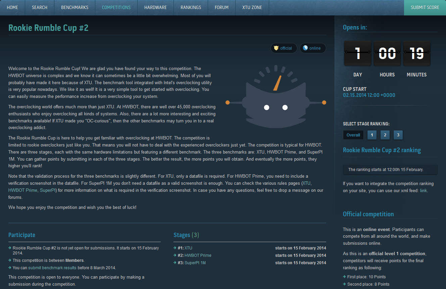Open the XTU ZONE nav item

tap(252, 7)
